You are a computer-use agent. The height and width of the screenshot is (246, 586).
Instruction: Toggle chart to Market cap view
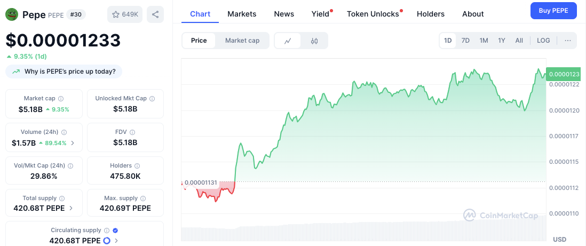[242, 41]
